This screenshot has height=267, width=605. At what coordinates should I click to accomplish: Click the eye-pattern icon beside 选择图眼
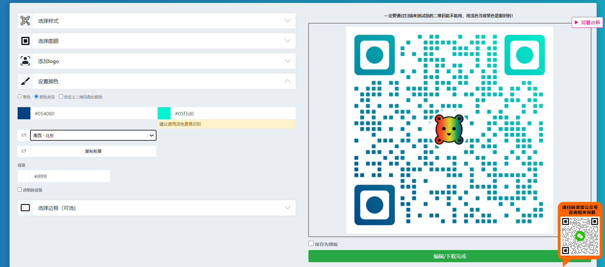click(x=25, y=41)
